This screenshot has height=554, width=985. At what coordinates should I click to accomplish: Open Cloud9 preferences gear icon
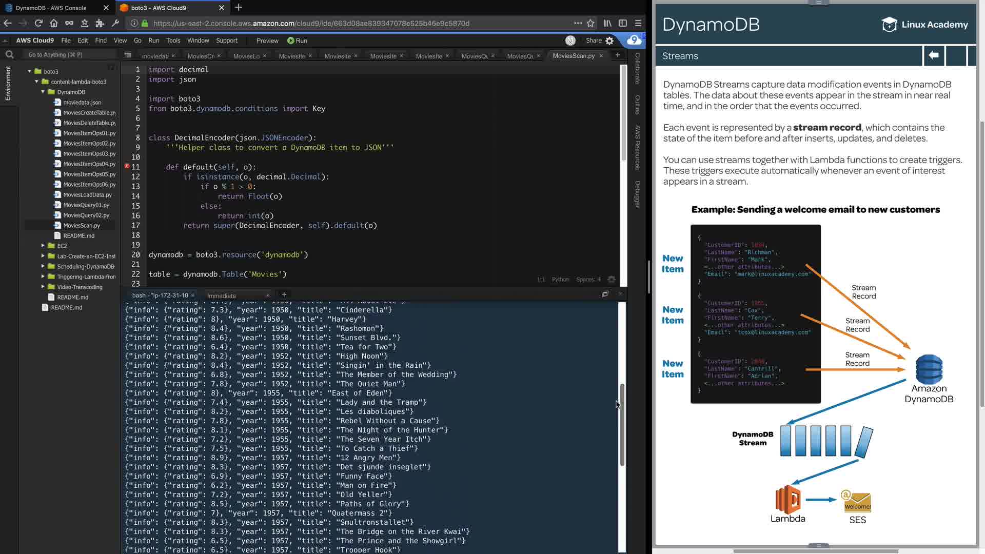[609, 41]
